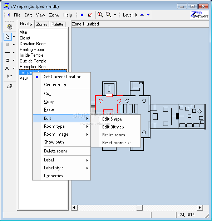
Task: Choose Copy in the context menu
Action: click(x=61, y=102)
